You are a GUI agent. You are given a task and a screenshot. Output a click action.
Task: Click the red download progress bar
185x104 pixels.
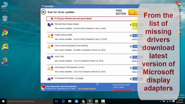(123, 90)
